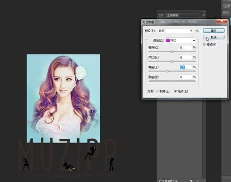
Task: Switch to the 工具预设 tool presets tab
Action: [x=172, y=15]
